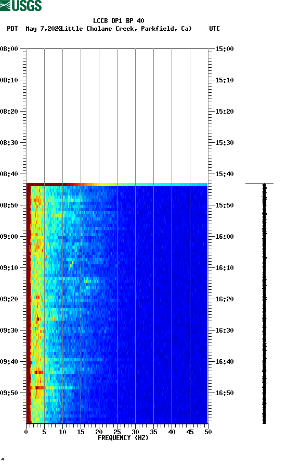Click the 0 Hz frequency tick label
The image size is (287, 465).
pos(26,432)
